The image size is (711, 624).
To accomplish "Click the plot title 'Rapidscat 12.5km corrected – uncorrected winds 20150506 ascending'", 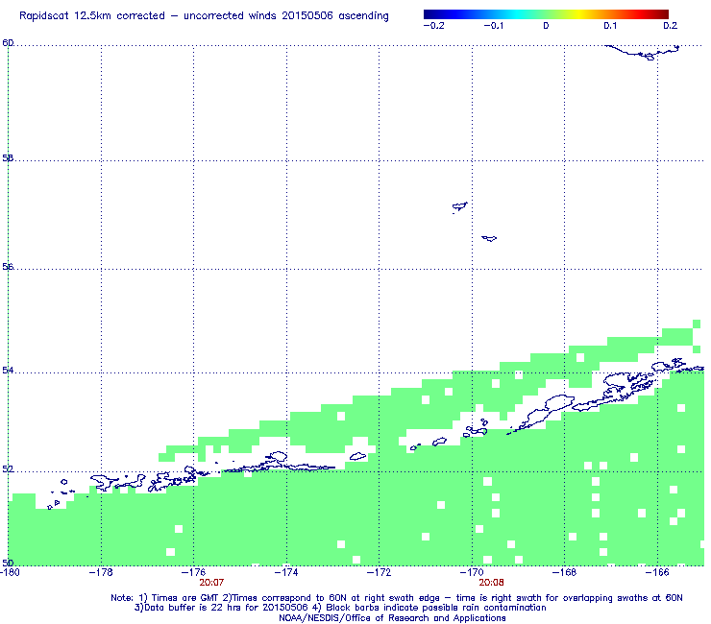I will click(x=204, y=16).
